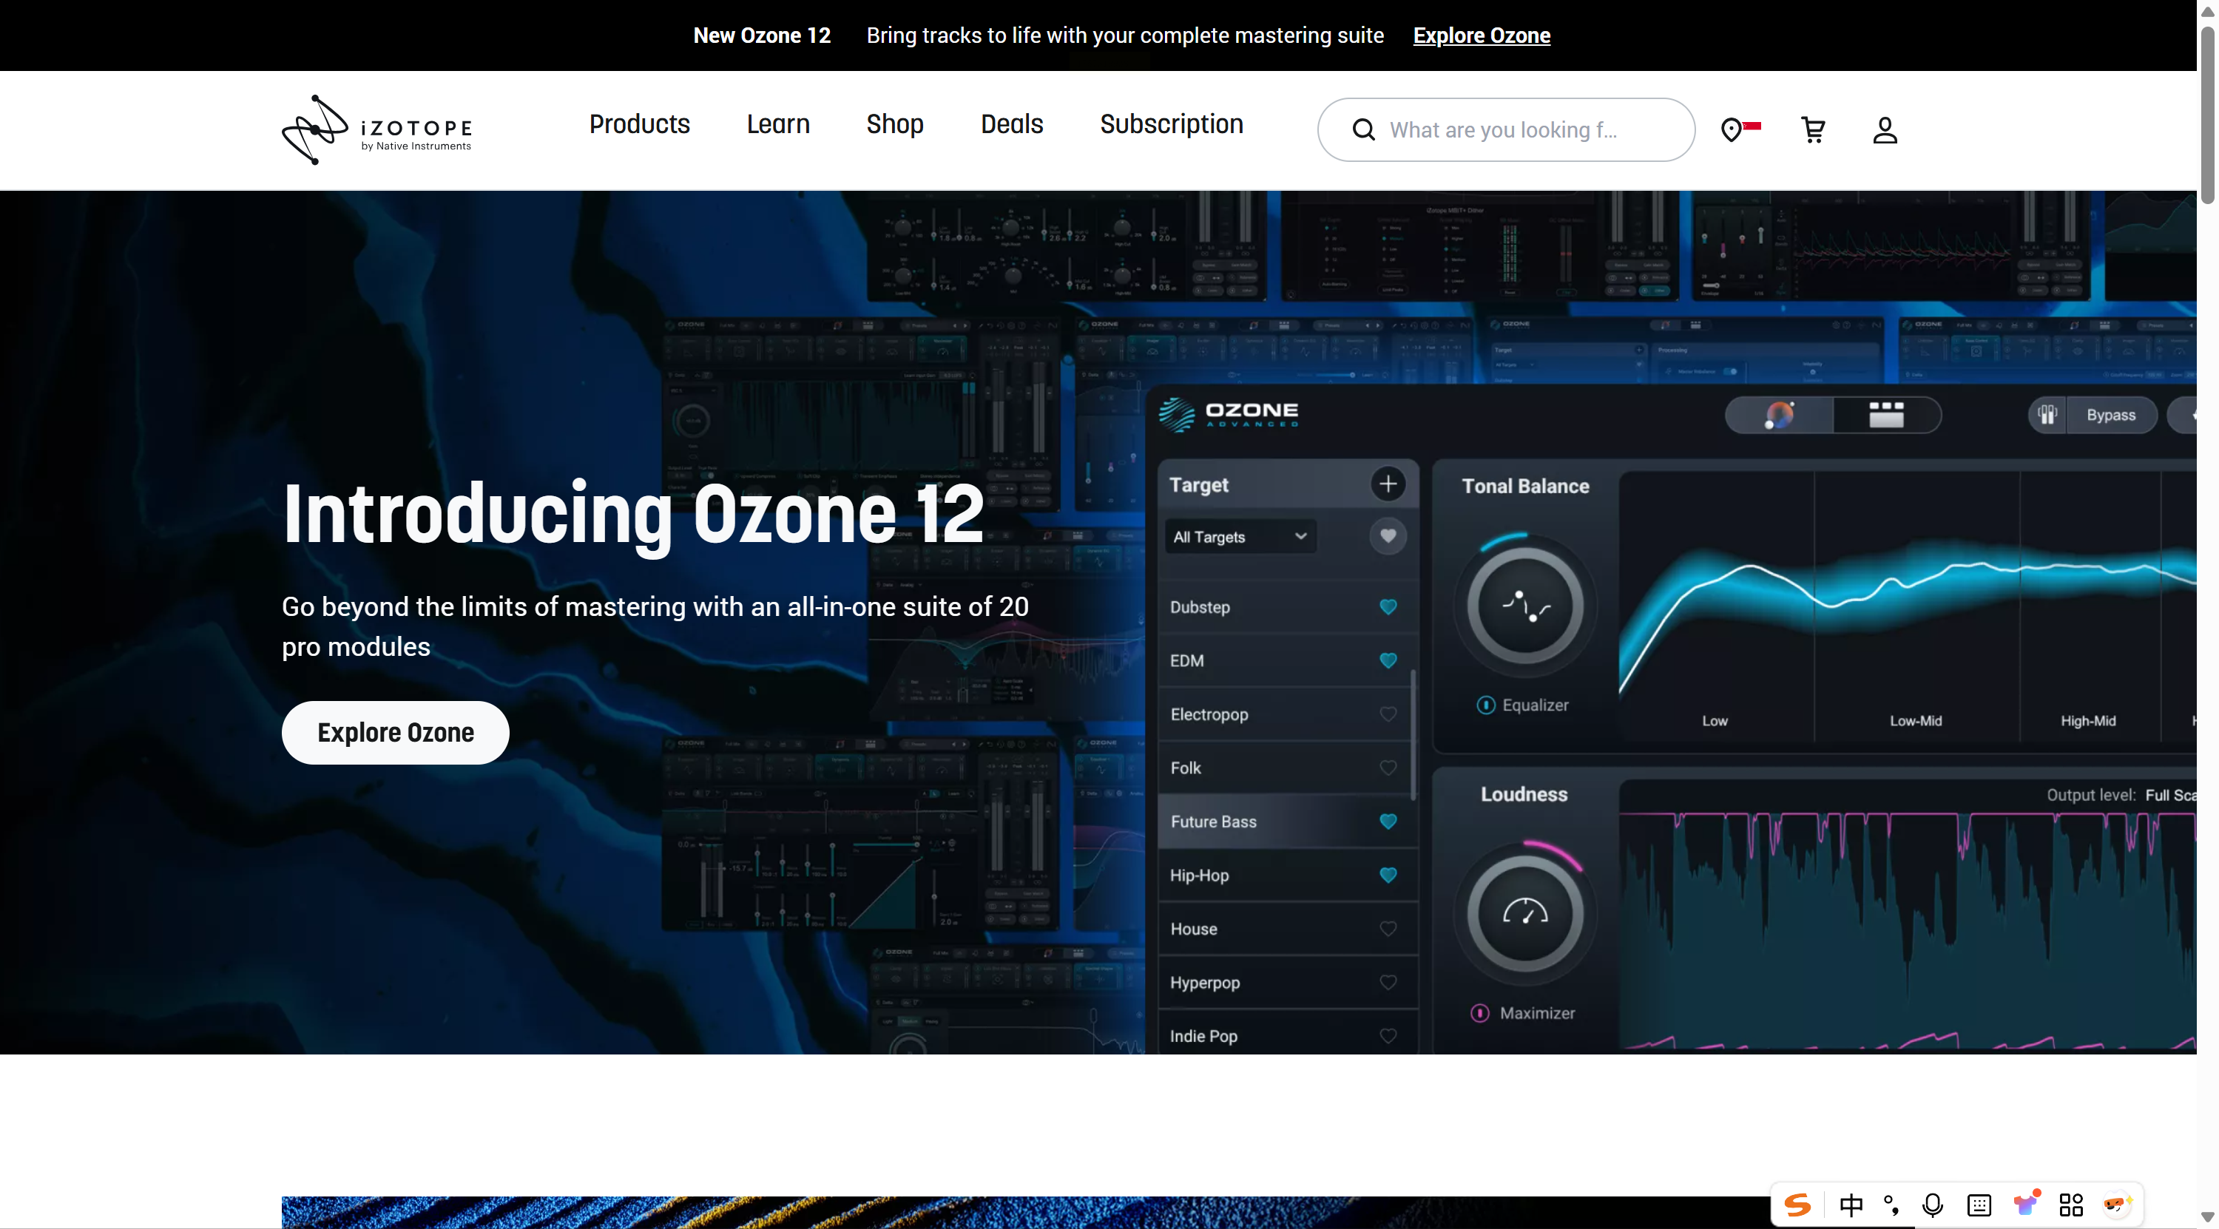Toggle favorite heart for Indie Pop target
Image resolution: width=2219 pixels, height=1229 pixels.
1388,1035
